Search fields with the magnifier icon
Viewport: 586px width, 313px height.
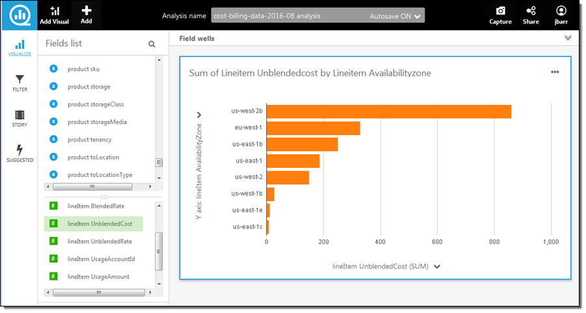(x=152, y=44)
